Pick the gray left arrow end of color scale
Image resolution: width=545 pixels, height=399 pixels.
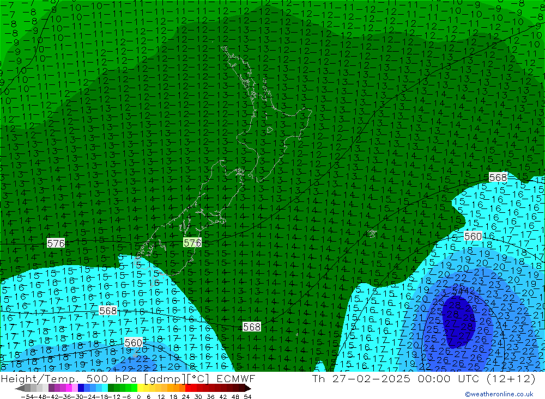tap(20, 389)
